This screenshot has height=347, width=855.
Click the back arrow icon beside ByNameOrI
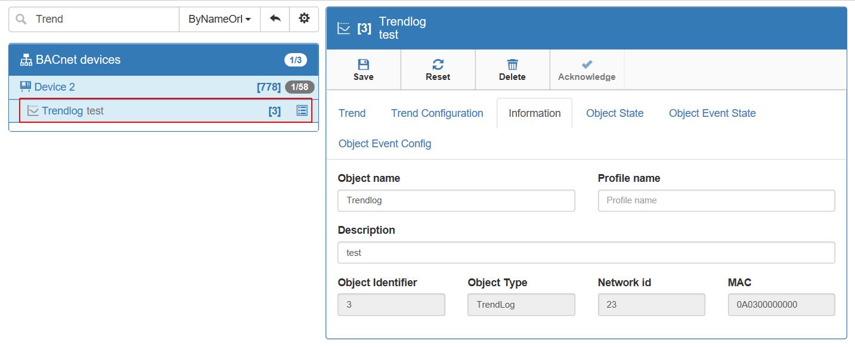[275, 18]
